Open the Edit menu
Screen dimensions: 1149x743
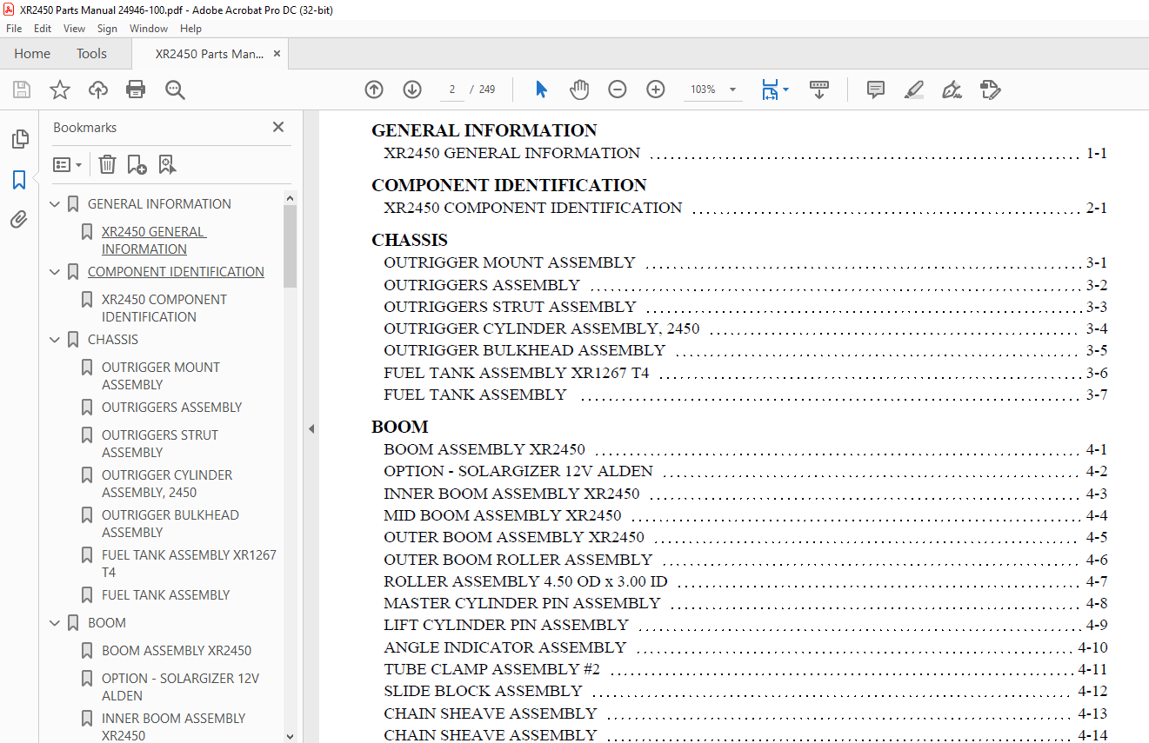tap(43, 29)
